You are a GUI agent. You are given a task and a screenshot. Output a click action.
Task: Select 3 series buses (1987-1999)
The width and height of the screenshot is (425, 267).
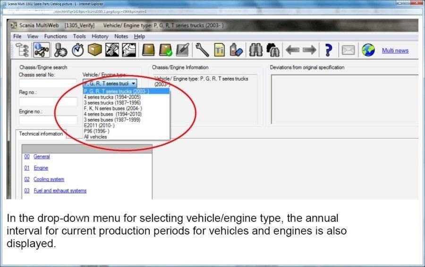click(x=126, y=120)
